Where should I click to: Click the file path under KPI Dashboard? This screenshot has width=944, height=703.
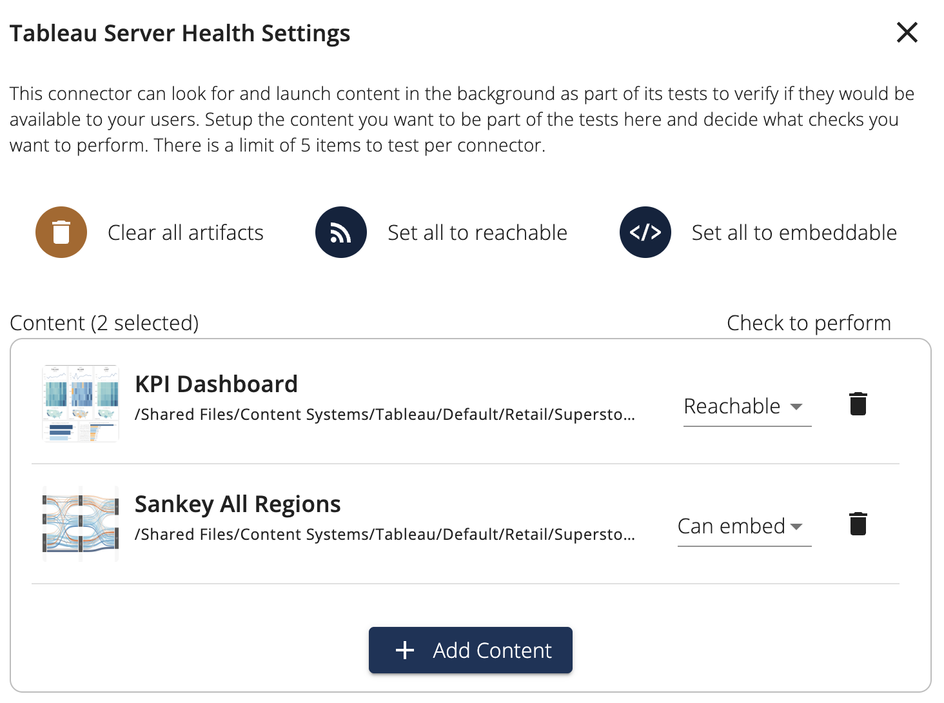tap(384, 415)
